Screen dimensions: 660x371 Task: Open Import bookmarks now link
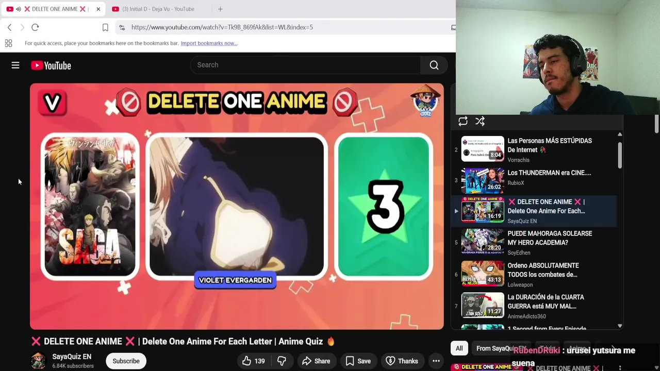pos(209,43)
